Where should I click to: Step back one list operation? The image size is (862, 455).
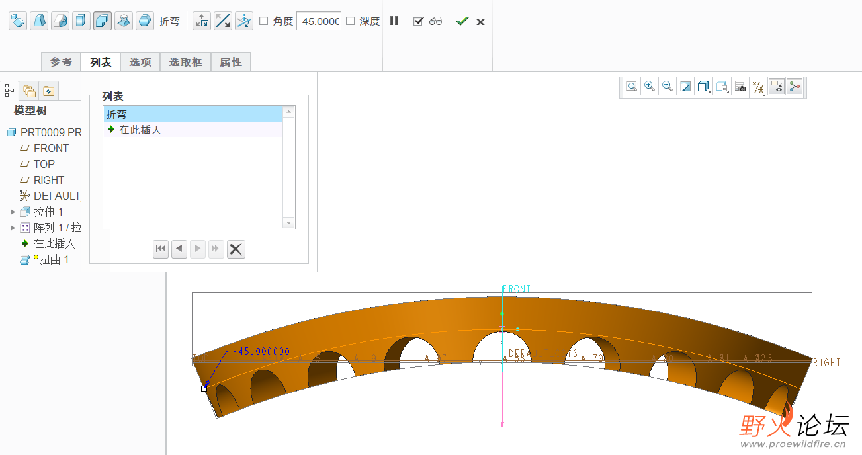(179, 249)
